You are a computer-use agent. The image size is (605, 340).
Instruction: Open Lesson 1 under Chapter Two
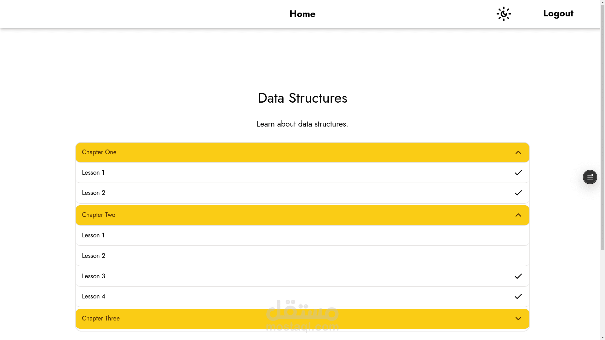click(x=93, y=235)
